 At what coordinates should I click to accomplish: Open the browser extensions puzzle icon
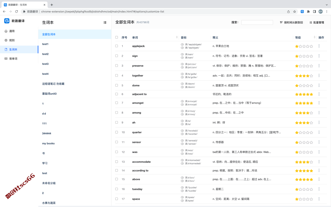(308, 11)
